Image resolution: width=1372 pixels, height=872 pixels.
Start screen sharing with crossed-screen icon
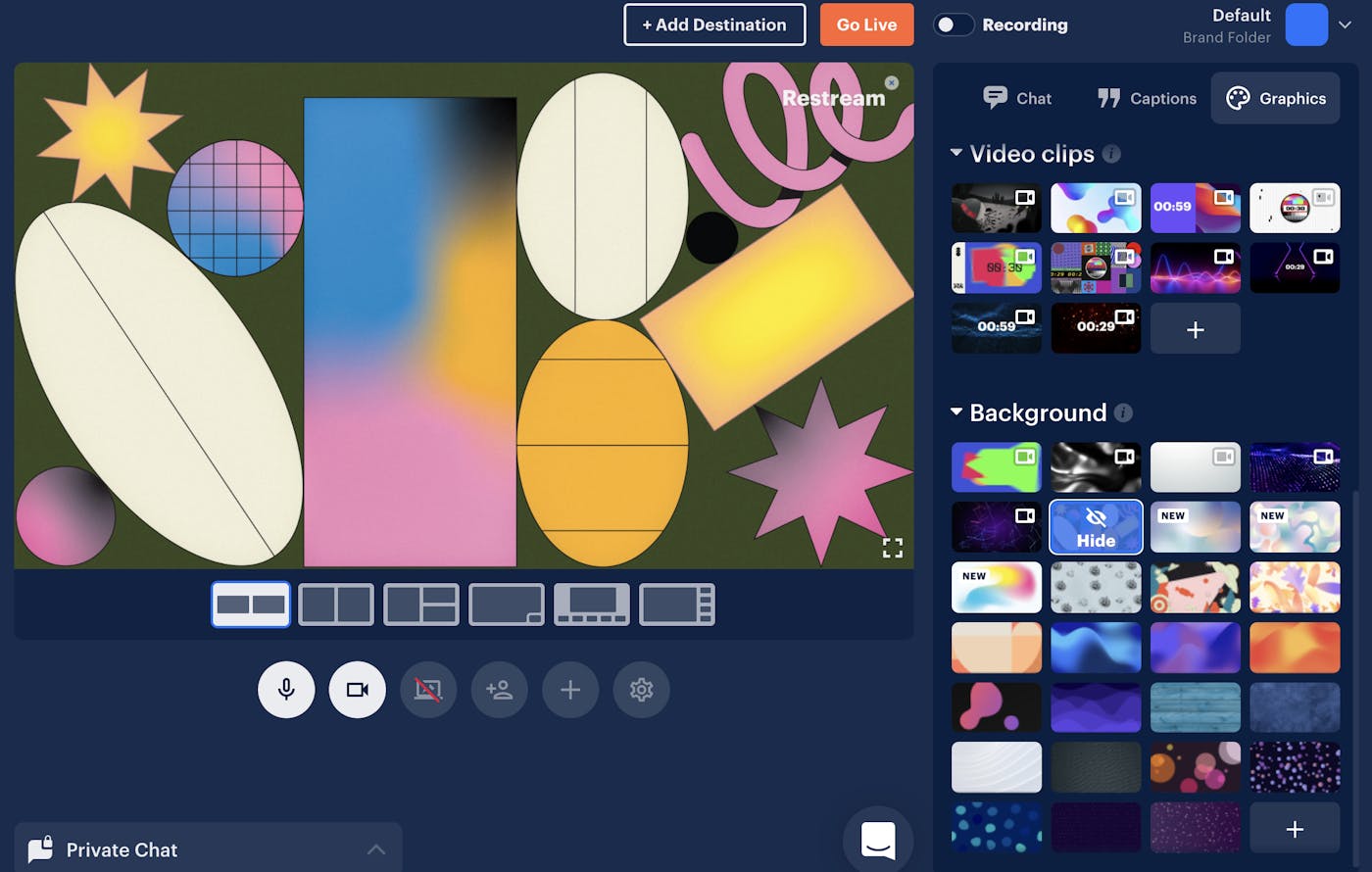428,690
